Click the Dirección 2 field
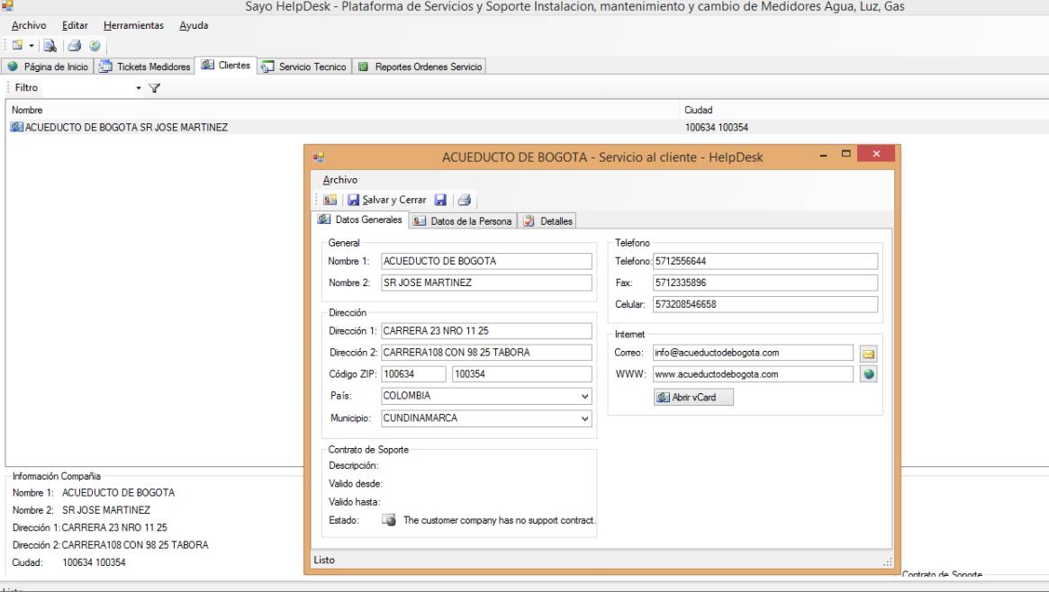Viewport: 1049px width, 592px height. [486, 352]
